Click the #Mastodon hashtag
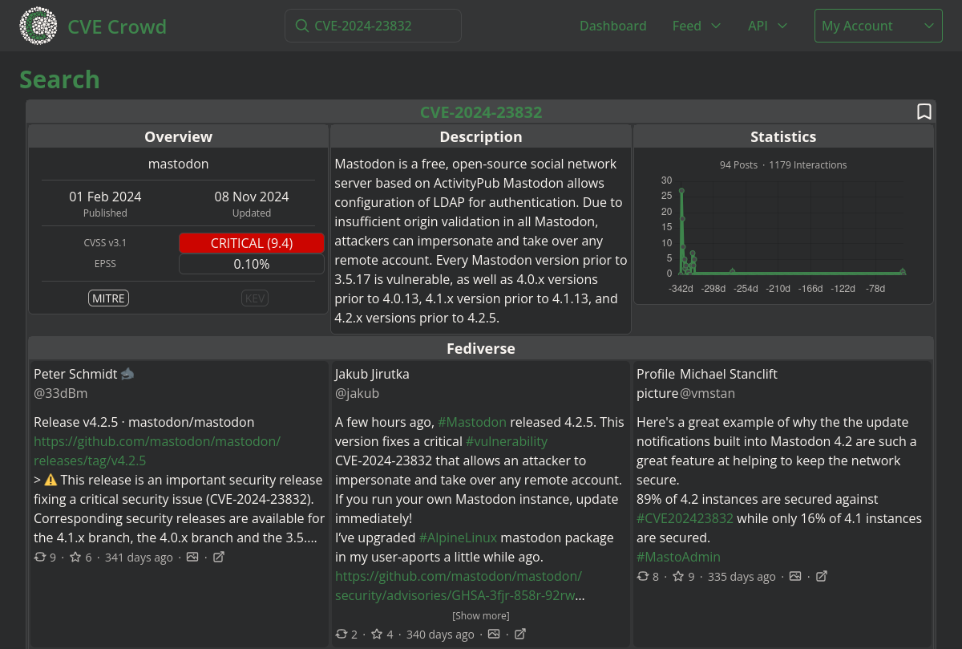Image resolution: width=962 pixels, height=649 pixels. (x=472, y=422)
